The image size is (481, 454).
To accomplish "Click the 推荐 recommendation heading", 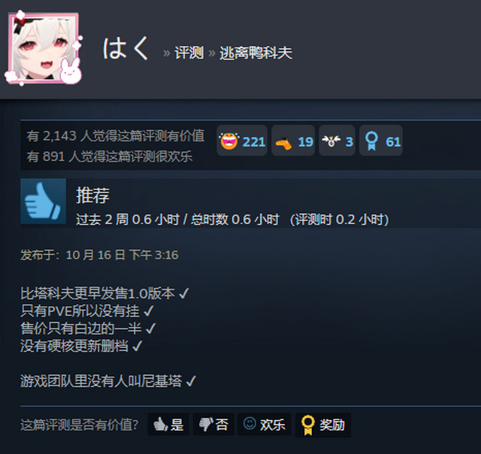I will [92, 195].
